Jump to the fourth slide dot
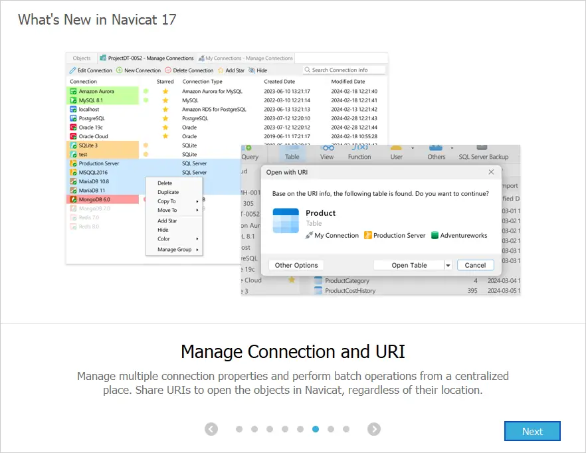The width and height of the screenshot is (586, 453). click(285, 429)
